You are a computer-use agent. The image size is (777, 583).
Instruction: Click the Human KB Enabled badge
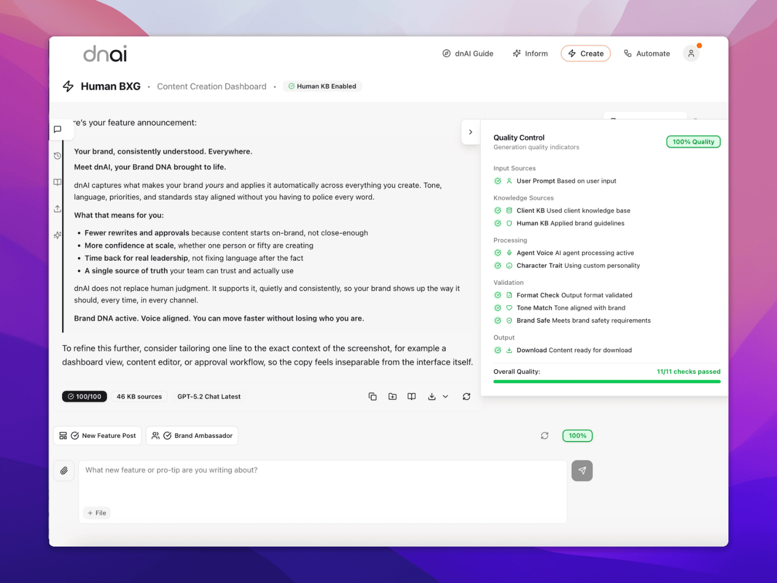(322, 86)
